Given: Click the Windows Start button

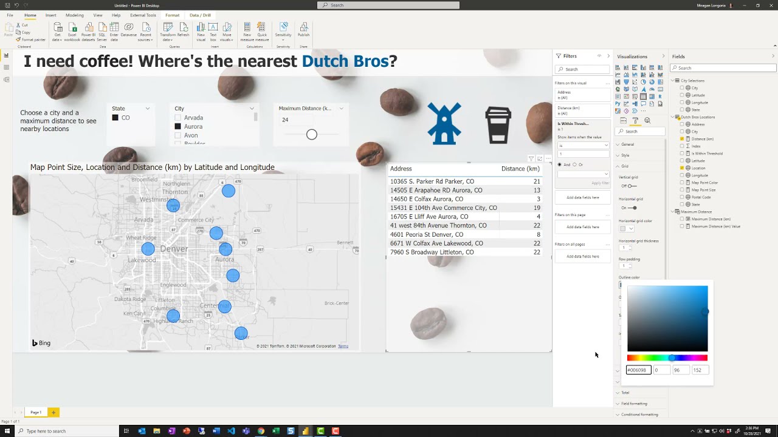Looking at the screenshot, I should pos(7,431).
